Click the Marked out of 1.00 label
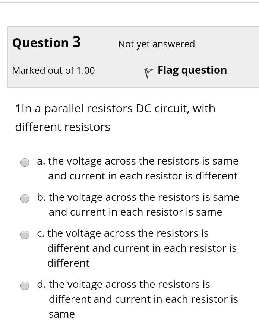 53,70
